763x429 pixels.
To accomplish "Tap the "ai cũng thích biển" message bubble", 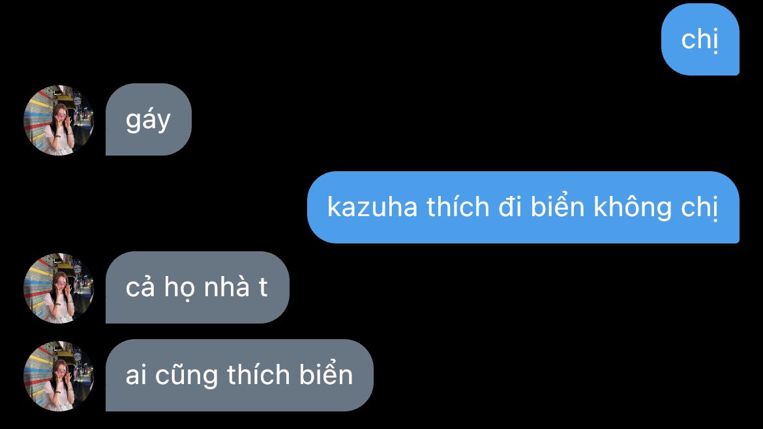I will pos(239,375).
